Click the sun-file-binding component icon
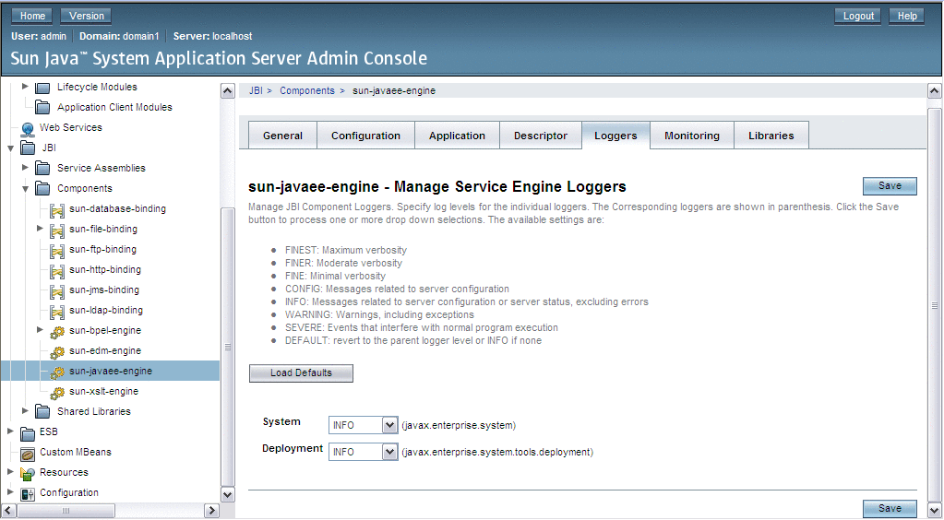The width and height of the screenshot is (944, 520). click(x=57, y=230)
